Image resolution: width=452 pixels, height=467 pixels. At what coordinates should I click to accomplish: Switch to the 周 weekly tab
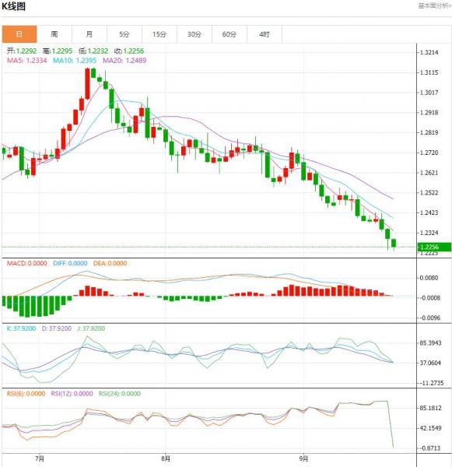pos(54,34)
